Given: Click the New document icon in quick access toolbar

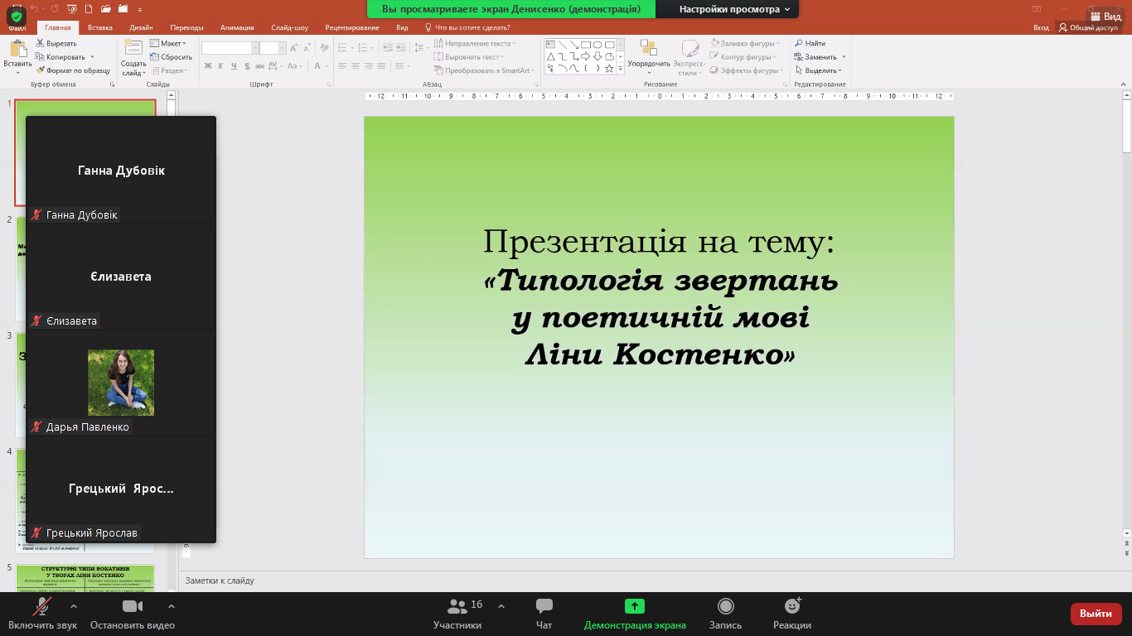Looking at the screenshot, I should pyautogui.click(x=88, y=8).
